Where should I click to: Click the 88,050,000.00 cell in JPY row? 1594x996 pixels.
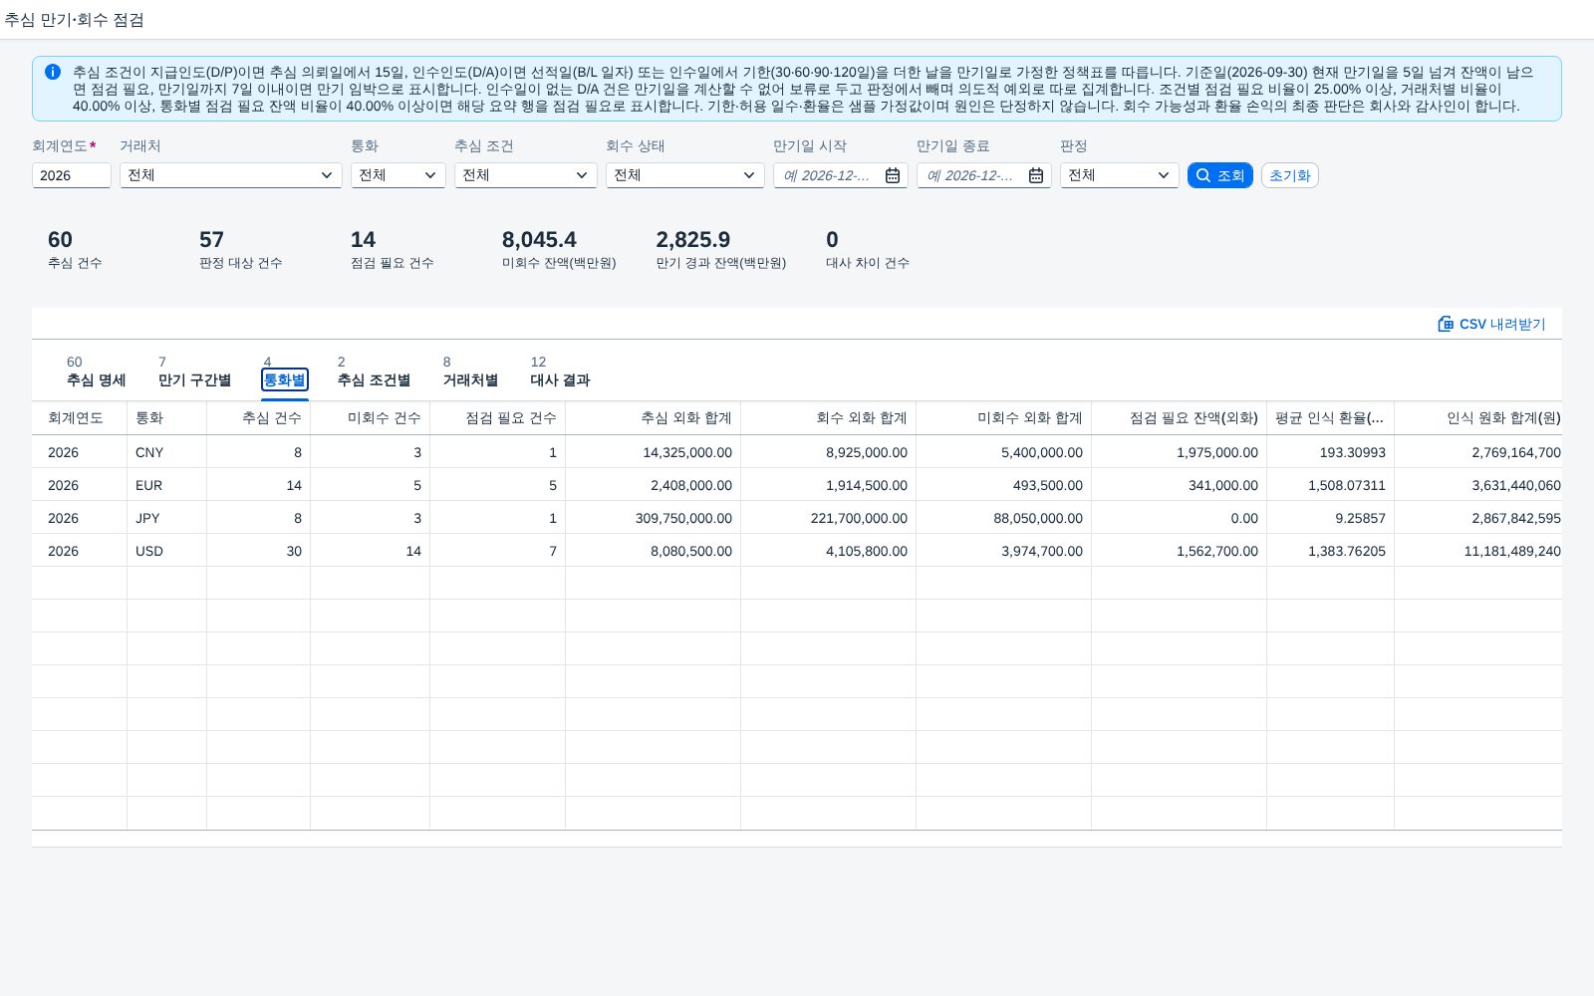coord(1004,518)
